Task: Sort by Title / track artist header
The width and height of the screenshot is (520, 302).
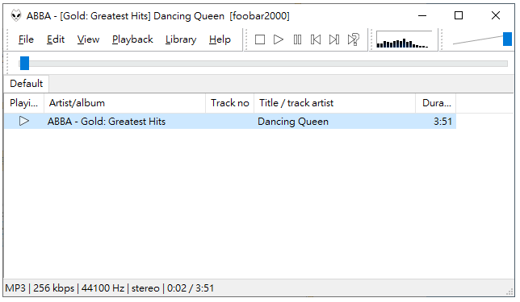Action: pyautogui.click(x=334, y=103)
